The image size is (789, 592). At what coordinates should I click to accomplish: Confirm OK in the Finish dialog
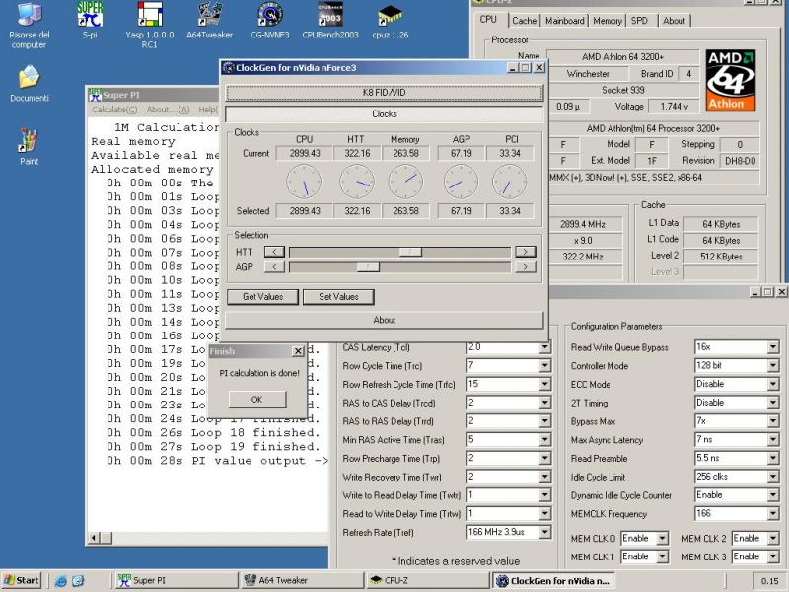click(257, 400)
